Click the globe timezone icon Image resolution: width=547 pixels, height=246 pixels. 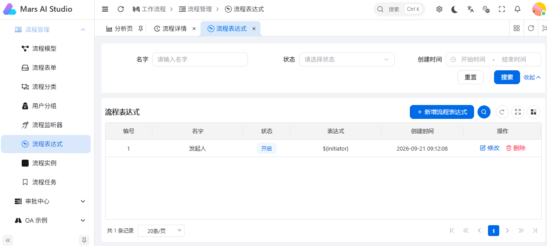(x=486, y=9)
